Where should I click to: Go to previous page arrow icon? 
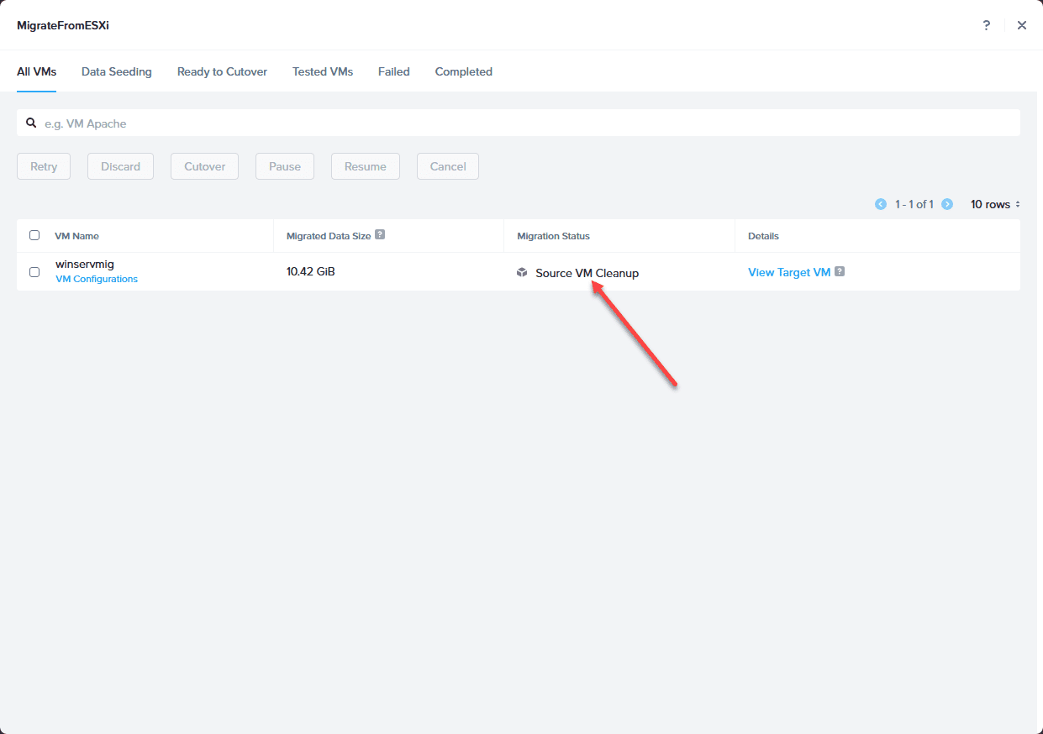coord(881,204)
